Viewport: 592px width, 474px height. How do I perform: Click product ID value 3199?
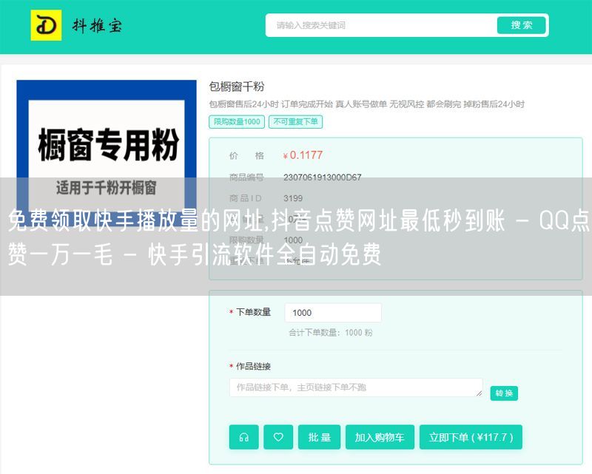click(293, 198)
